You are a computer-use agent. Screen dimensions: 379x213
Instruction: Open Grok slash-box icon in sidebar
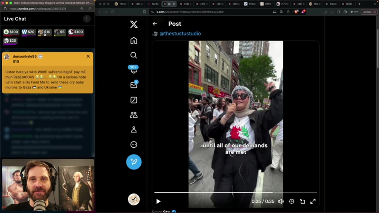(x=134, y=100)
